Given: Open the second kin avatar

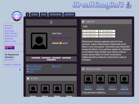Looking at the screenshot, I should tap(45, 89).
